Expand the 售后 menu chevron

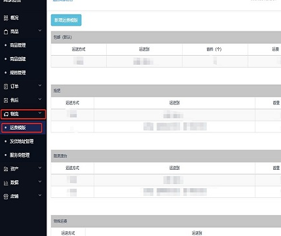40,99
